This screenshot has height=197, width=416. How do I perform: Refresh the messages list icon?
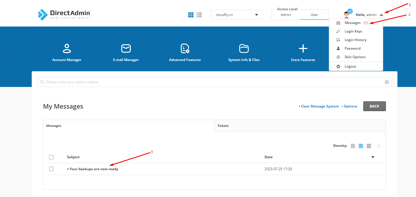coord(378,146)
